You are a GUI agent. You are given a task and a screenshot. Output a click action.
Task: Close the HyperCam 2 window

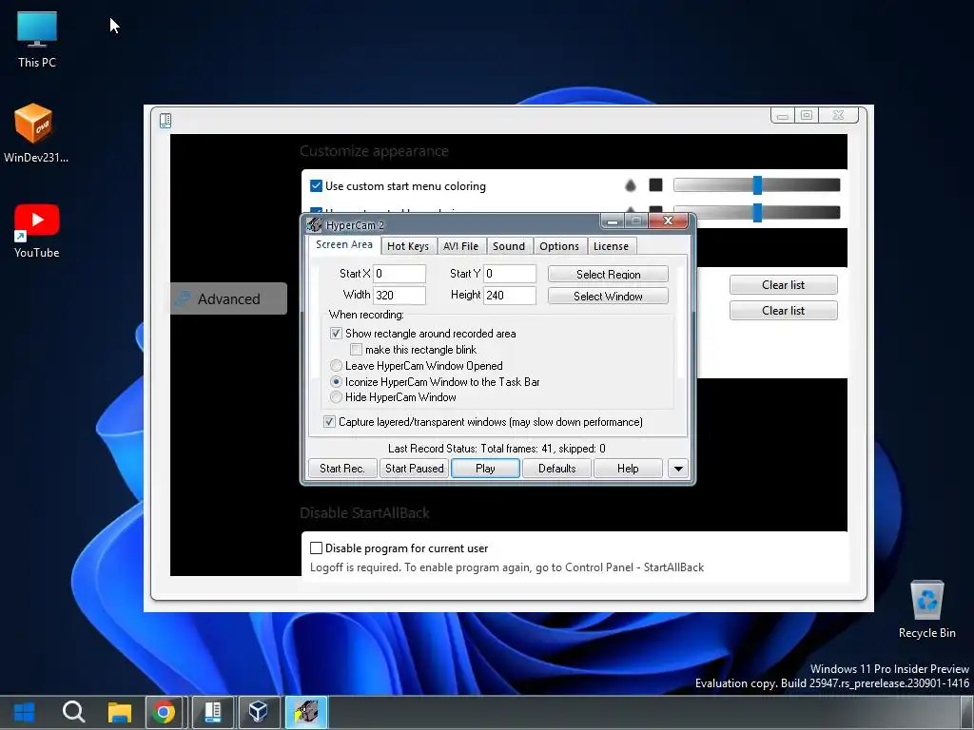point(668,221)
